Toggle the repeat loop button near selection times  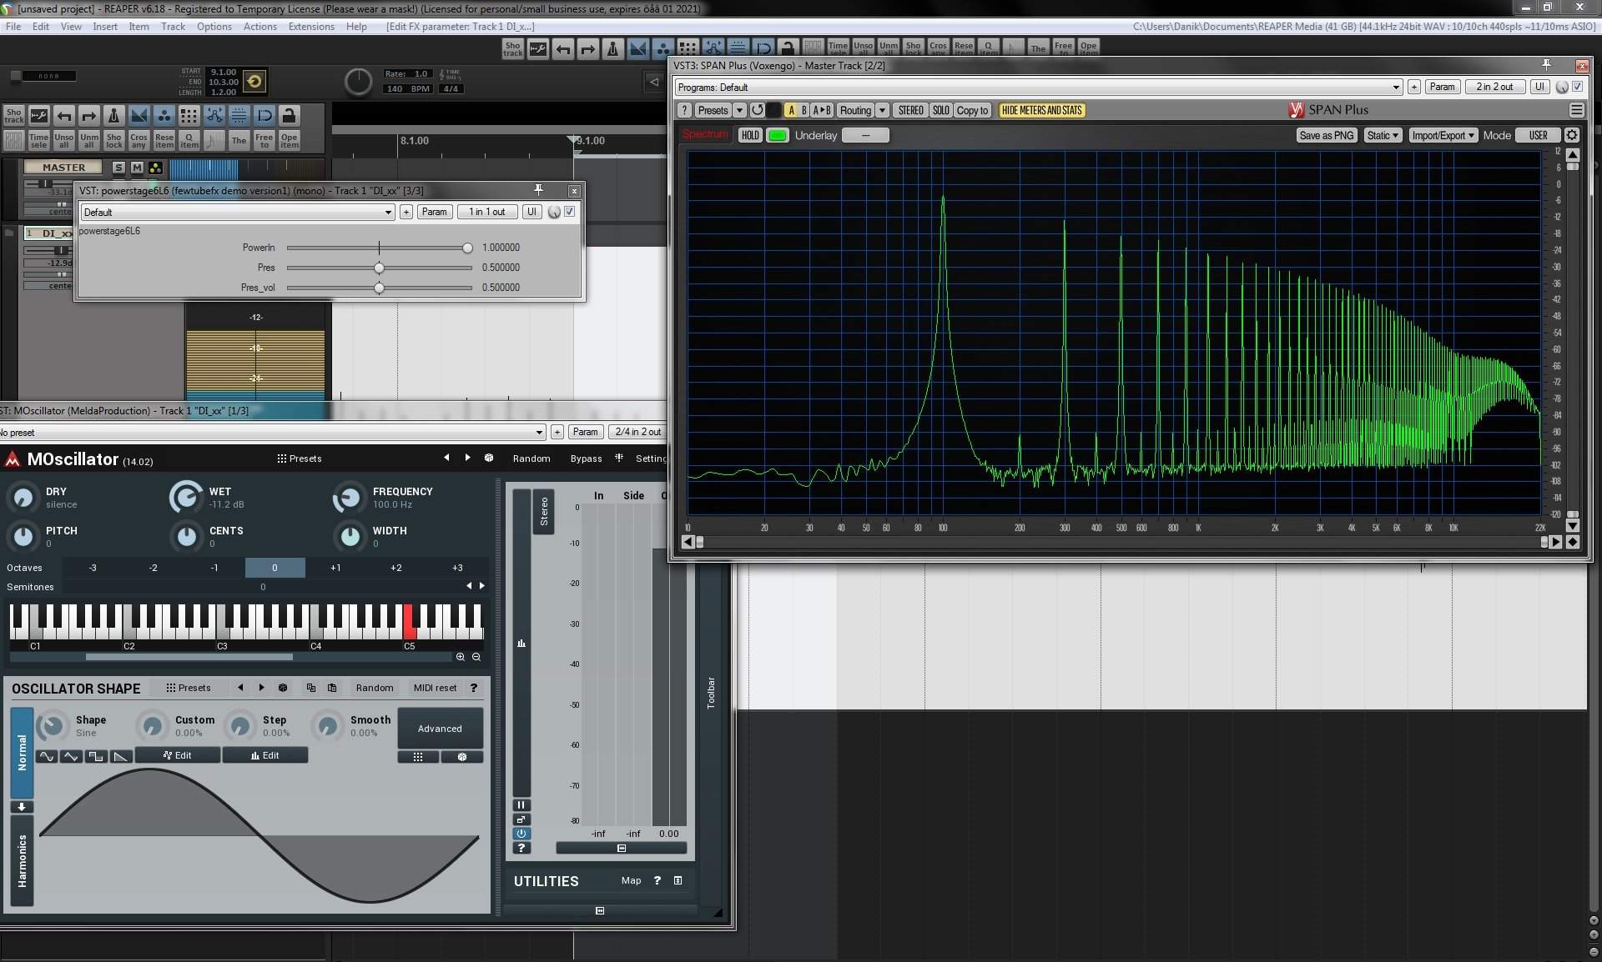[x=254, y=81]
